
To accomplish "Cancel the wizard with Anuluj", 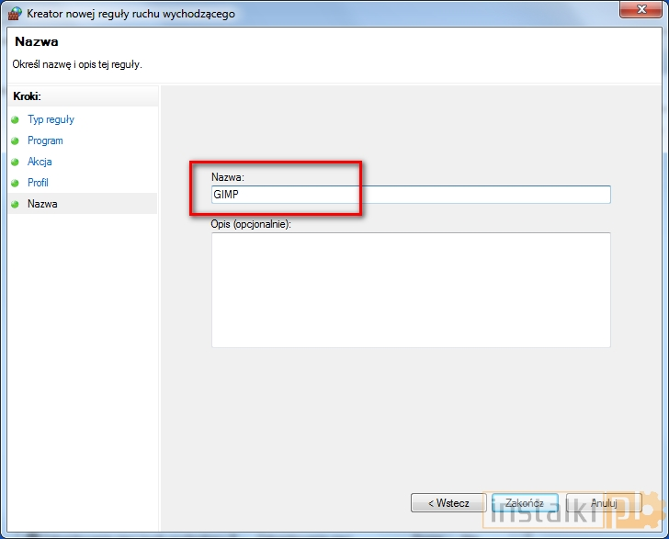I will pos(604,503).
